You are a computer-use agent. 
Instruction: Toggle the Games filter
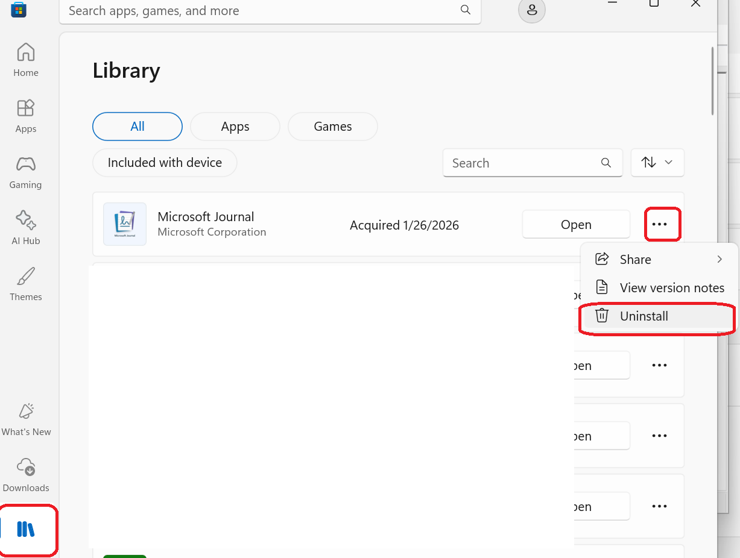click(332, 126)
